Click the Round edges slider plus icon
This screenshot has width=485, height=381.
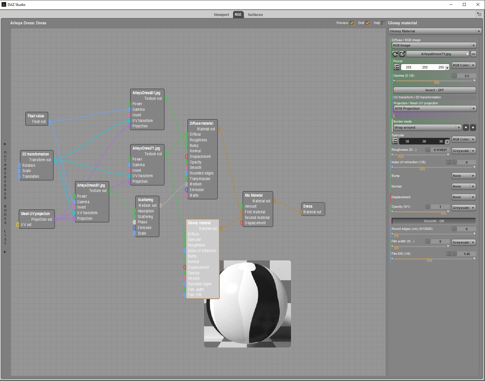coord(474,233)
